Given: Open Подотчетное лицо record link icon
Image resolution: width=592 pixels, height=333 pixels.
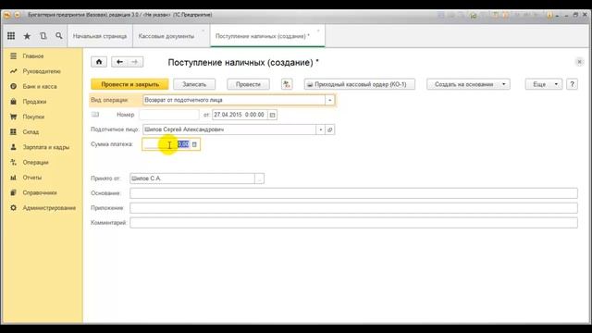Looking at the screenshot, I should [x=329, y=129].
